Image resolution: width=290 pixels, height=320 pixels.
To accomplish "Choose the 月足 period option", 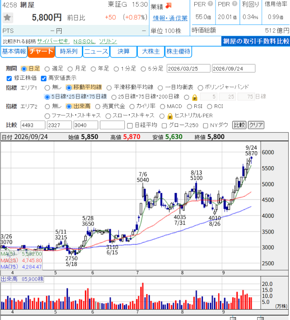I will [x=70, y=69].
